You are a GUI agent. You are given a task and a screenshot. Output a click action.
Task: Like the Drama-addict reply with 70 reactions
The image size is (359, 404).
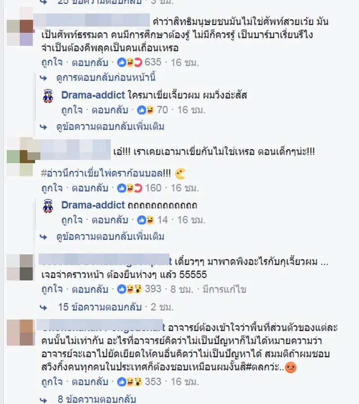[x=72, y=110]
